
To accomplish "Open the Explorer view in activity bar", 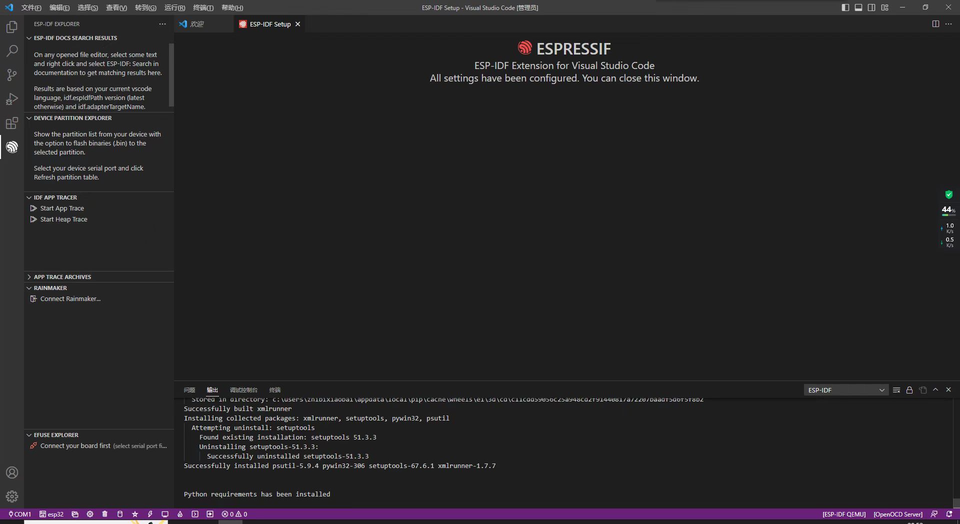I will point(12,27).
